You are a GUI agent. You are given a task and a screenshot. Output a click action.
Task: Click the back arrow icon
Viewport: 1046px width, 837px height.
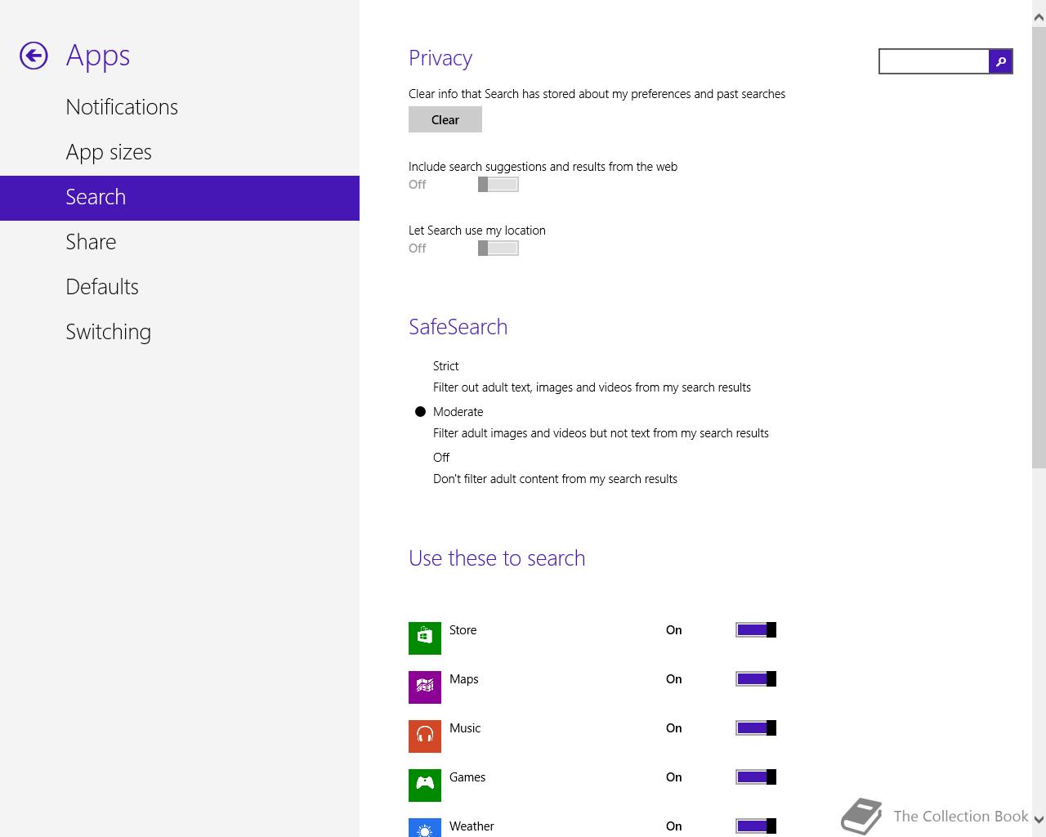tap(34, 56)
